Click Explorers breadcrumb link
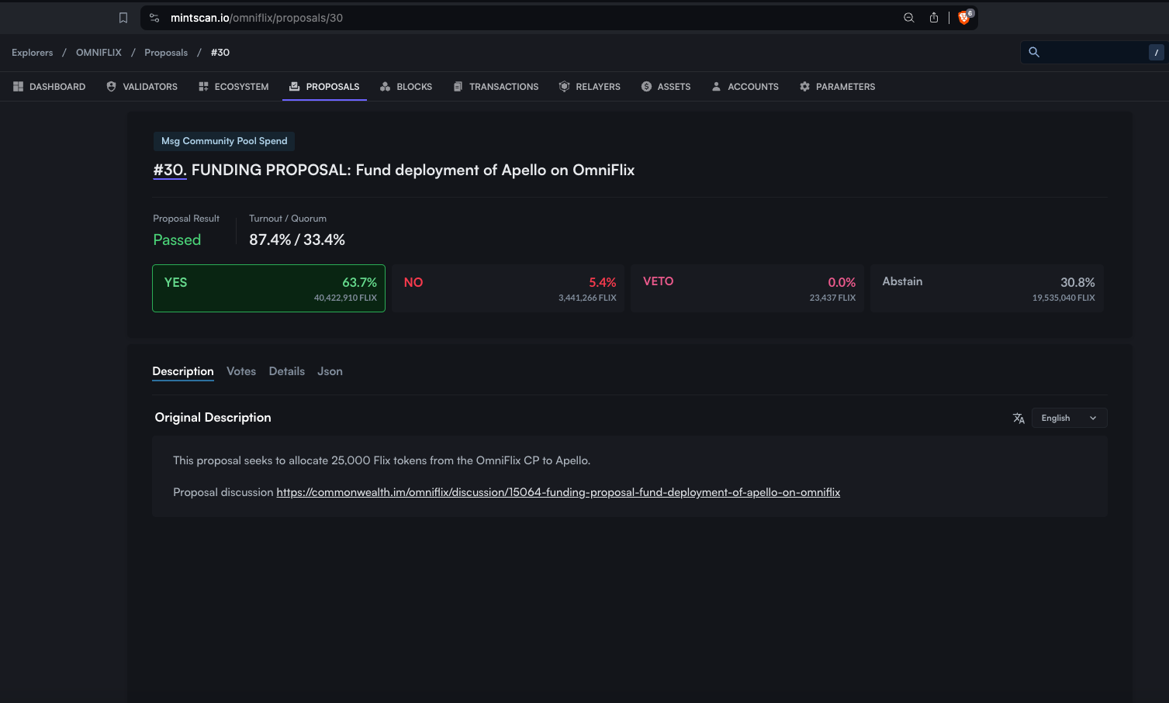This screenshot has height=703, width=1169. (33, 53)
